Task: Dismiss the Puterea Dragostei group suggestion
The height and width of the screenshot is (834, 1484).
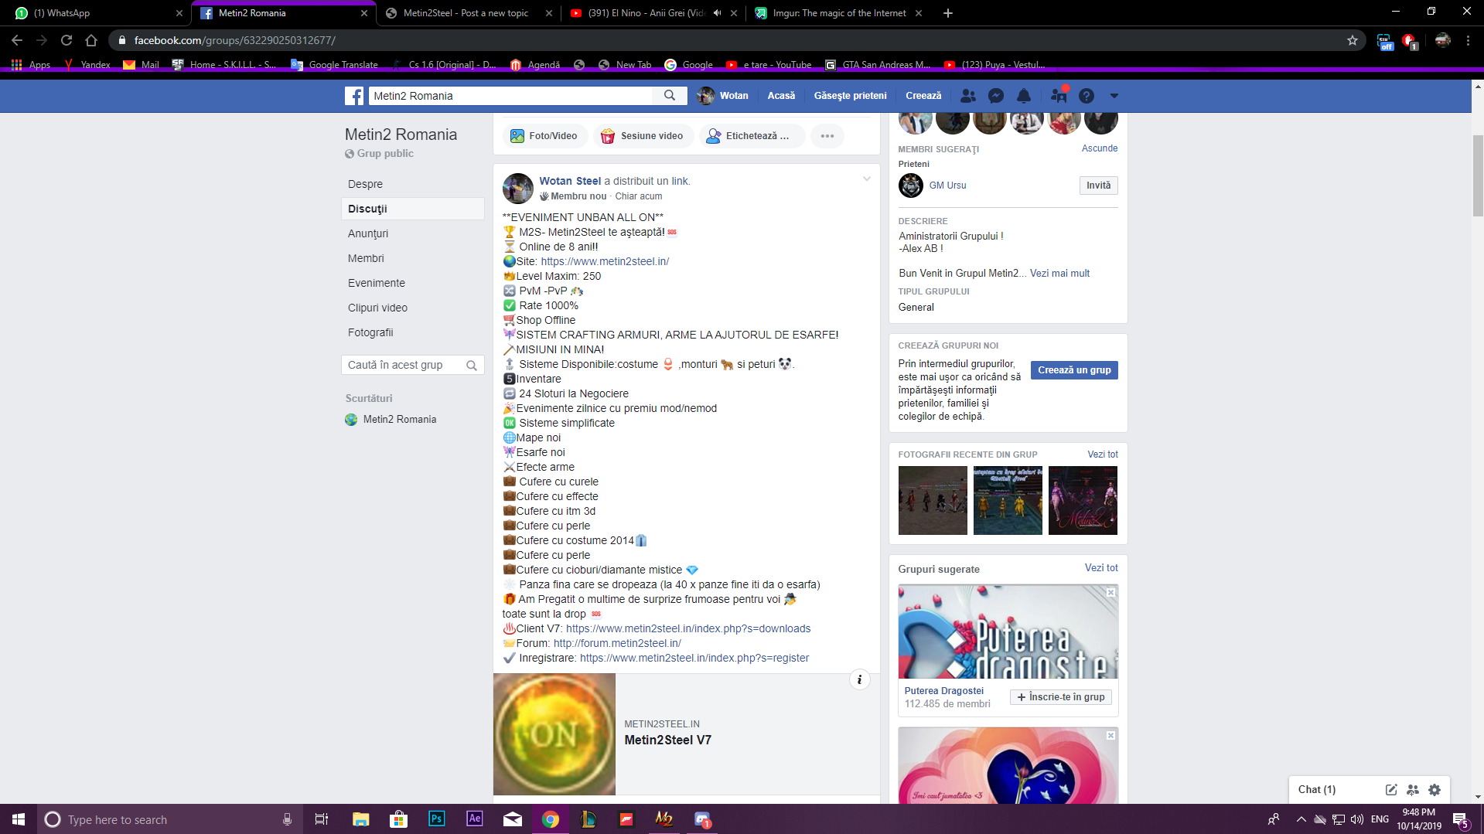Action: 1110,593
